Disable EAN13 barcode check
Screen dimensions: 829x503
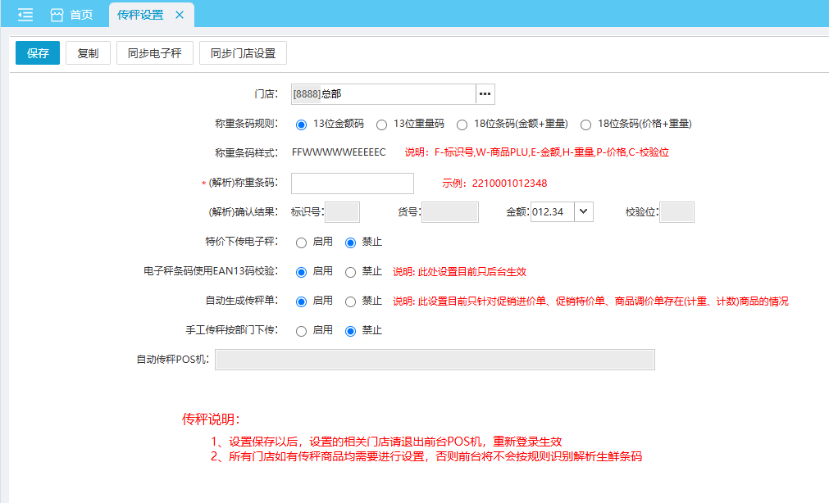(351, 272)
